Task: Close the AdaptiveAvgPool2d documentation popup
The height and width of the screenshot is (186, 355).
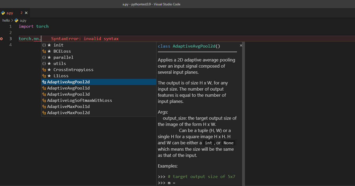Action: click(x=241, y=45)
